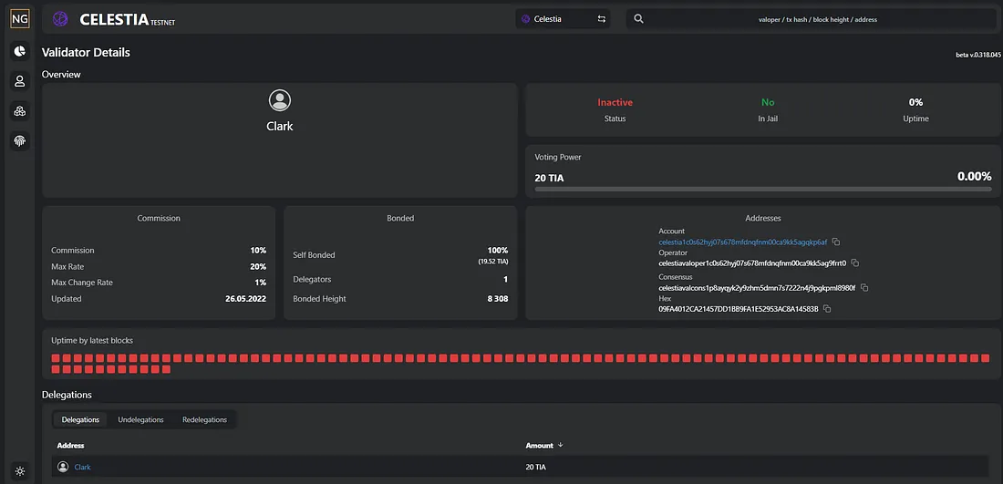This screenshot has width=1003, height=484.
Task: Click Clark avatar in delegations row
Action: tap(63, 467)
